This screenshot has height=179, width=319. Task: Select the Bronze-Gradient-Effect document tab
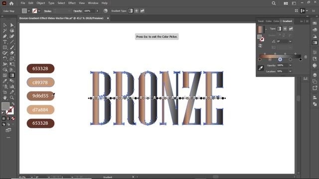point(61,18)
